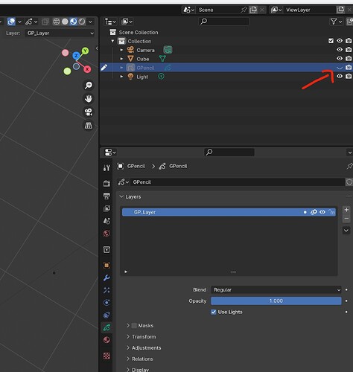Open the outliner filter dropdown
The image size is (353, 372).
tap(336, 22)
